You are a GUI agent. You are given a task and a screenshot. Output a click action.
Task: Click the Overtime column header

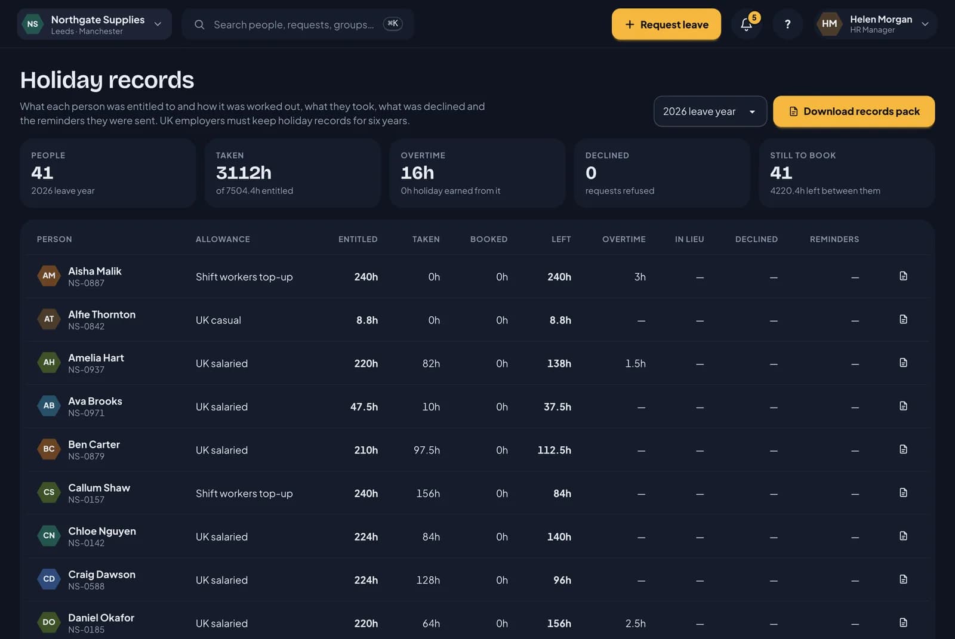click(x=624, y=239)
